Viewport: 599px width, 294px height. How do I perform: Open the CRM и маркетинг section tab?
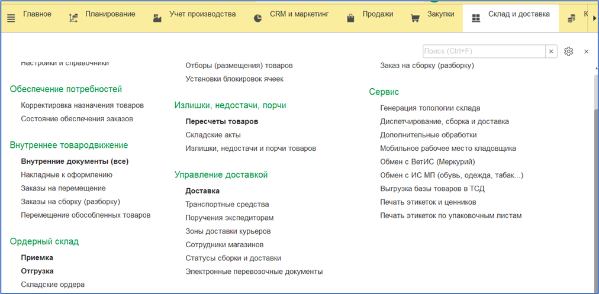pos(299,14)
